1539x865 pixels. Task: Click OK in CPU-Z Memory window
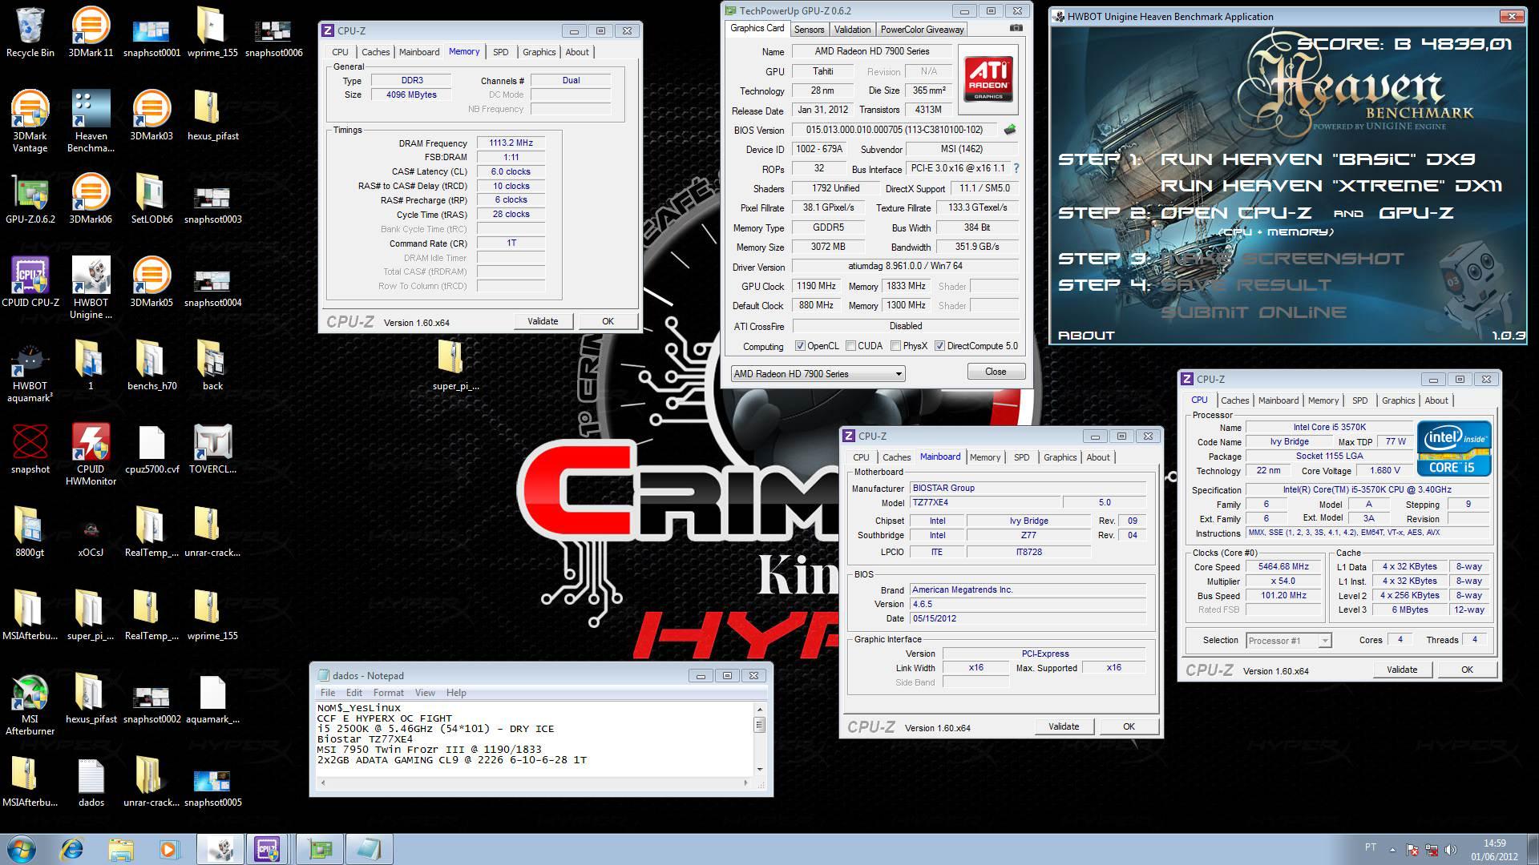pyautogui.click(x=608, y=321)
